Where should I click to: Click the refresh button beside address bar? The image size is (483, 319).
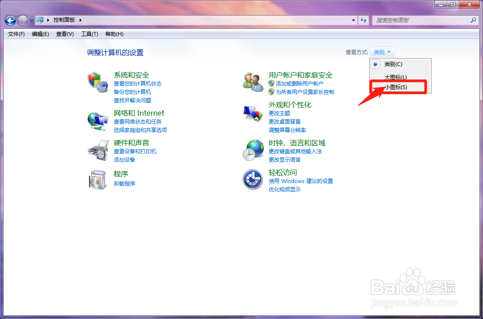[x=364, y=20]
